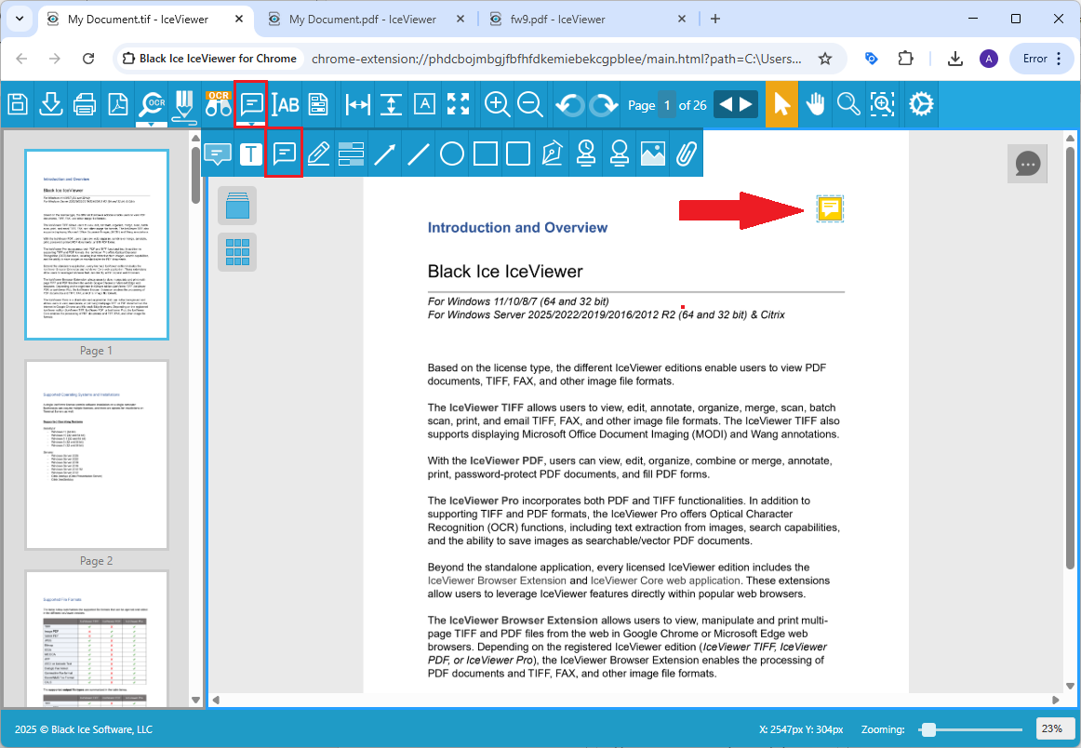Choose the marquee zoom selection tool

point(883,105)
